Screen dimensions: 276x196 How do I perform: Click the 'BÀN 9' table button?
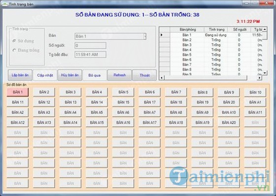click(x=229, y=92)
